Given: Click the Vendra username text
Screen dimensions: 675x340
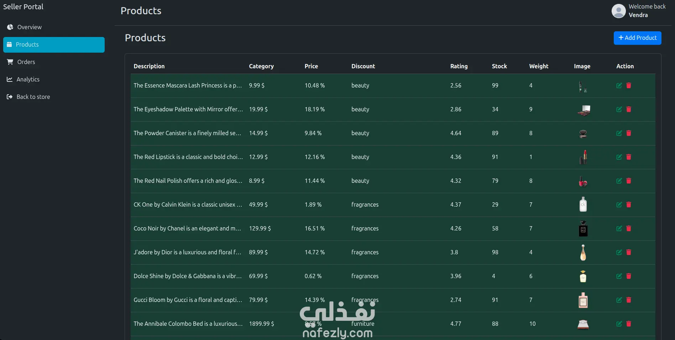Looking at the screenshot, I should point(638,15).
